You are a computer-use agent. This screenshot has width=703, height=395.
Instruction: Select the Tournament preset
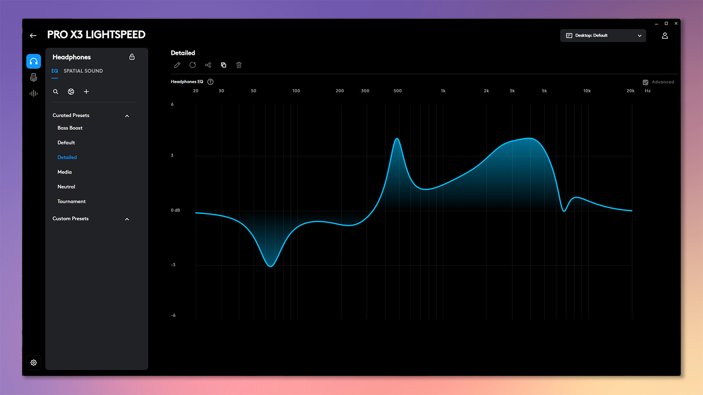pyautogui.click(x=71, y=201)
